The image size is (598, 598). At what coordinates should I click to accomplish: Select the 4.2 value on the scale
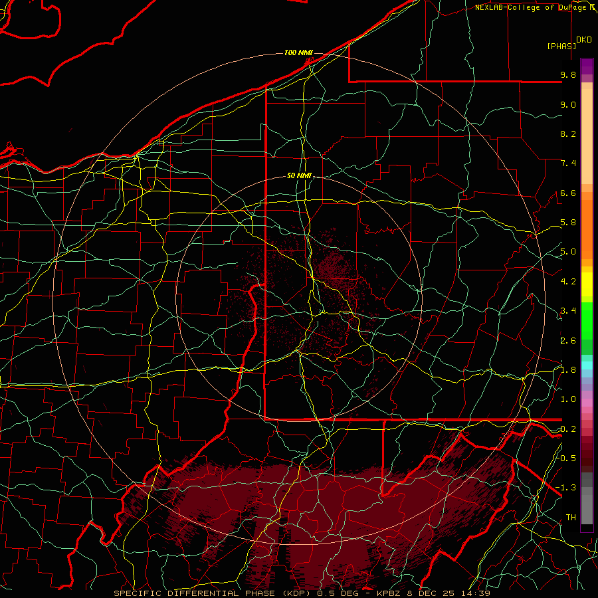(568, 282)
